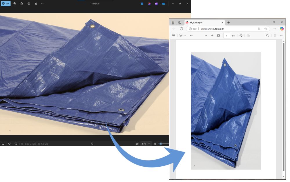
Task: Open a new browser tab
Action: tap(229, 23)
